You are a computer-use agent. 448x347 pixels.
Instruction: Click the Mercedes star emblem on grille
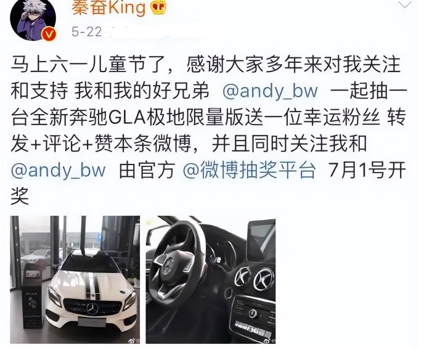tap(92, 309)
